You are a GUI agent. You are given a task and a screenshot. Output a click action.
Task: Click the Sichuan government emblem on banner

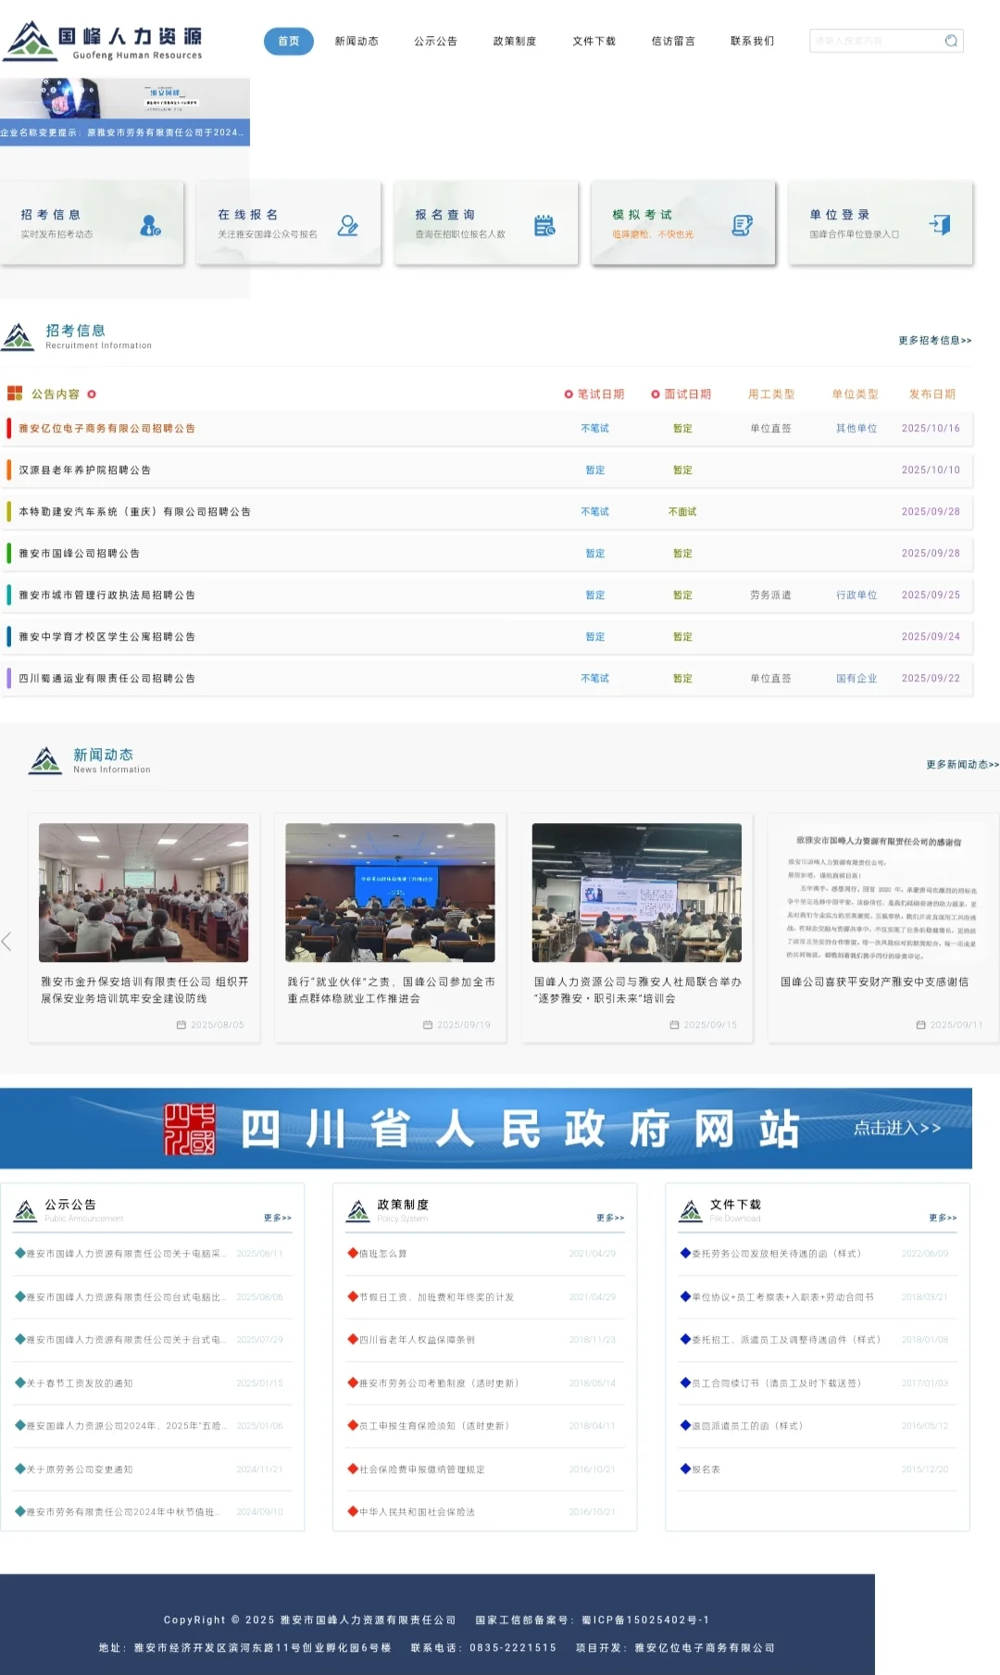click(x=190, y=1129)
